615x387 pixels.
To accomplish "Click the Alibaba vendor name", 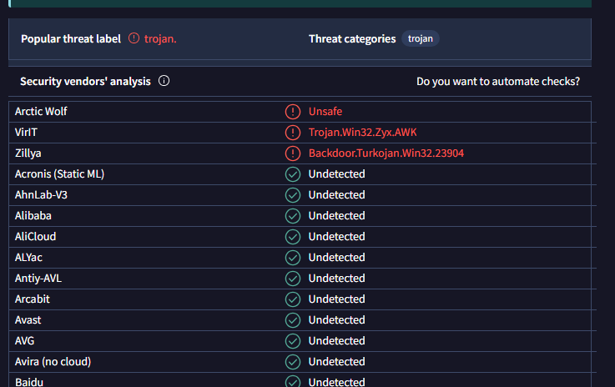I will pos(33,216).
